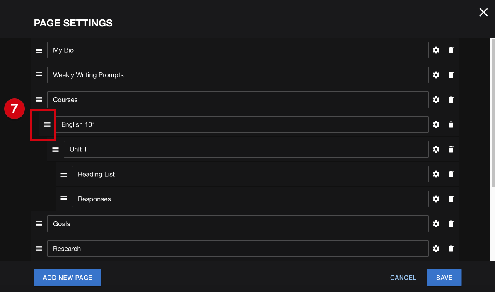
Task: Click the page list vertical scrollbar
Action: point(493,113)
